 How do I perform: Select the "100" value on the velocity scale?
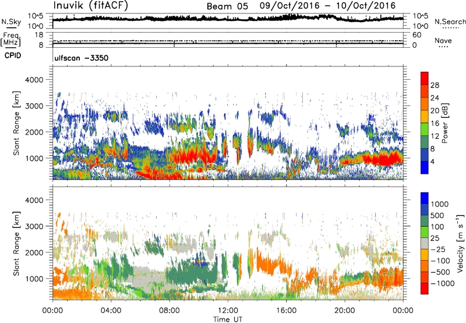pos(437,227)
